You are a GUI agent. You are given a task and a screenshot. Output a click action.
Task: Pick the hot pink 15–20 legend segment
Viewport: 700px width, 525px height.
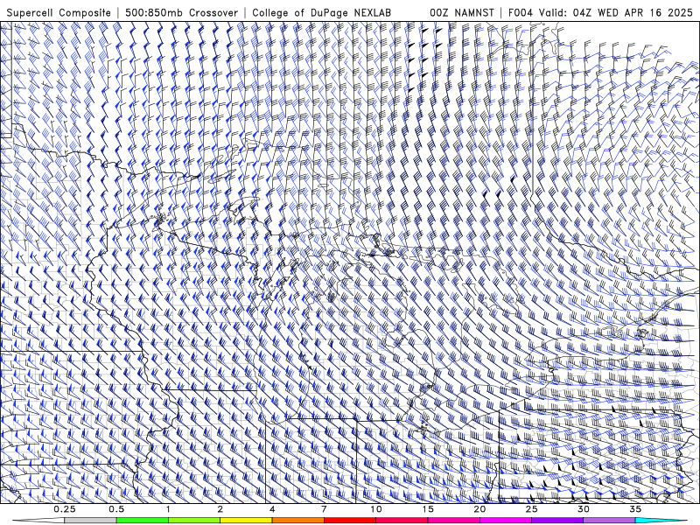pos(453,521)
